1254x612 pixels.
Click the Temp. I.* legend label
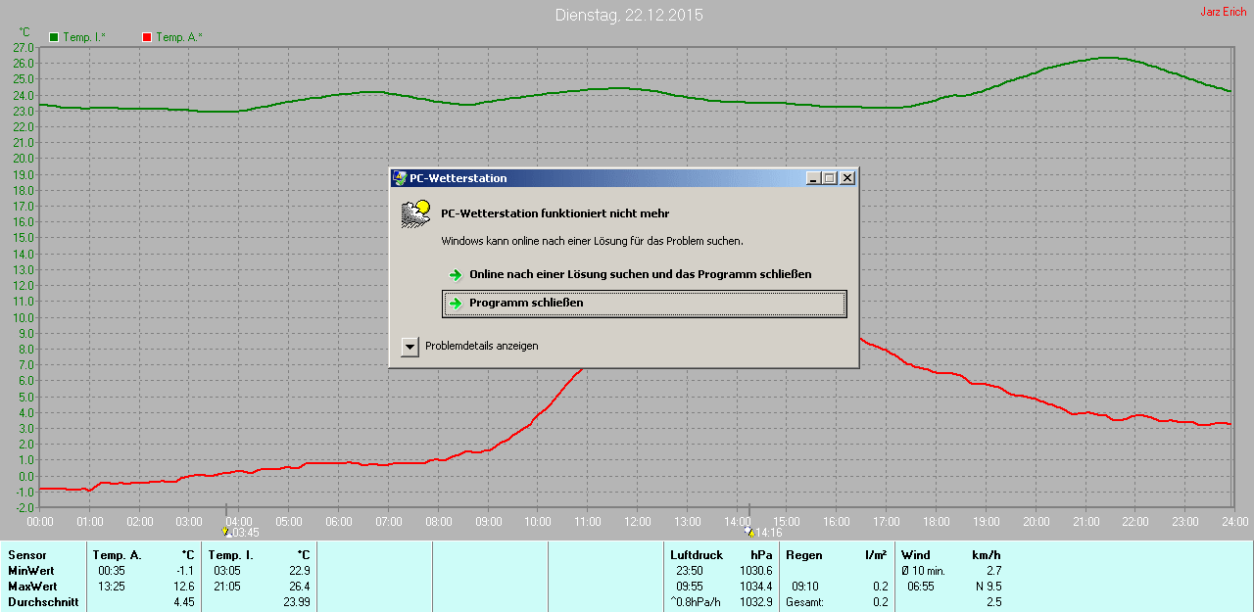(84, 37)
